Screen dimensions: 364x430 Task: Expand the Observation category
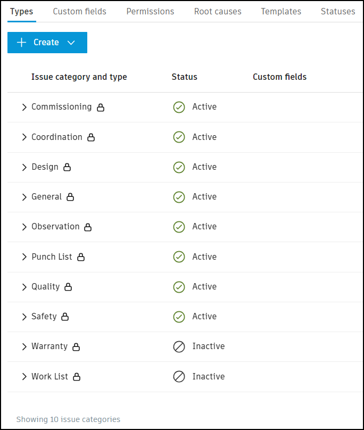point(24,227)
